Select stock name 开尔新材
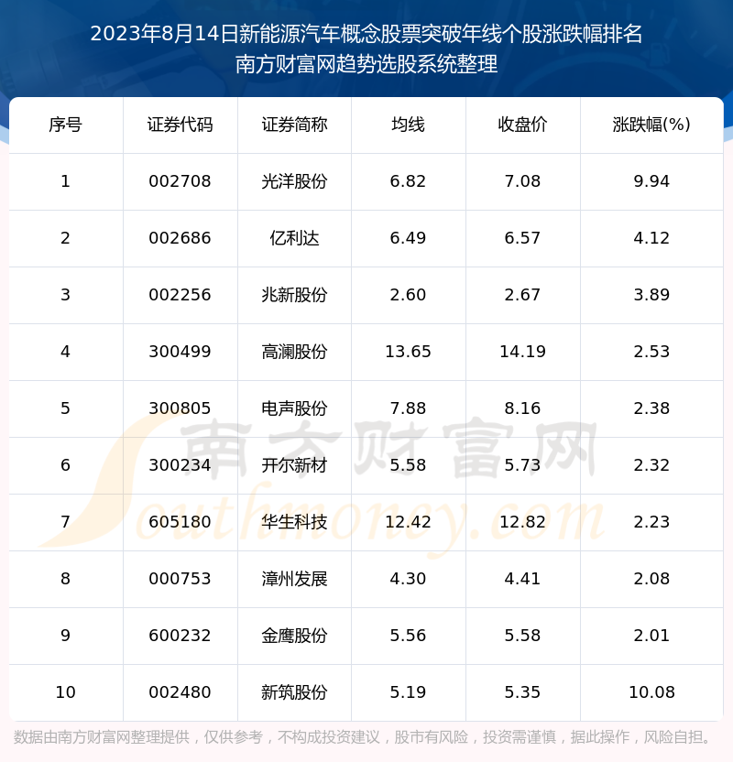Screen dimensions: 733x762 point(294,465)
